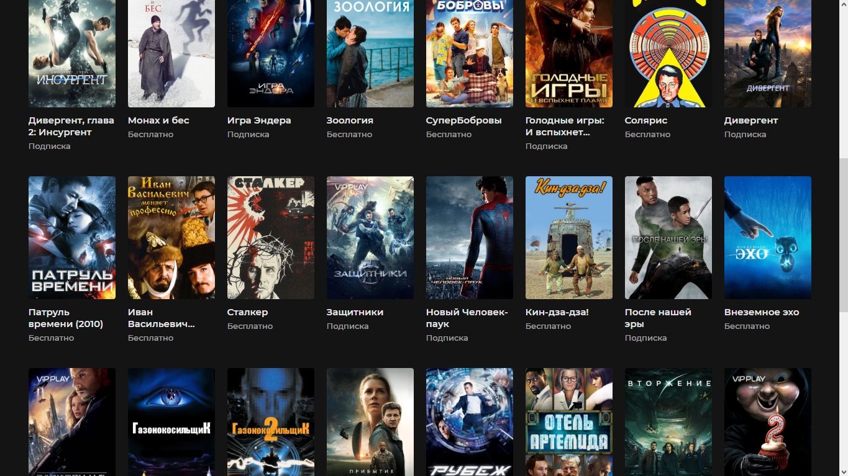This screenshot has height=476, width=848.
Task: Click the Иван Васильевич меняет профессию poster
Action: pos(171,238)
